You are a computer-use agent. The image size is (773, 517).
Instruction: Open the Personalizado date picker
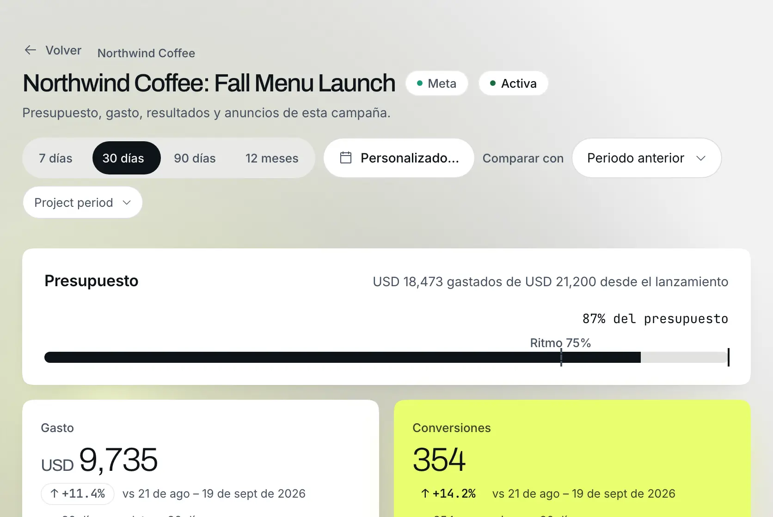[x=399, y=158]
